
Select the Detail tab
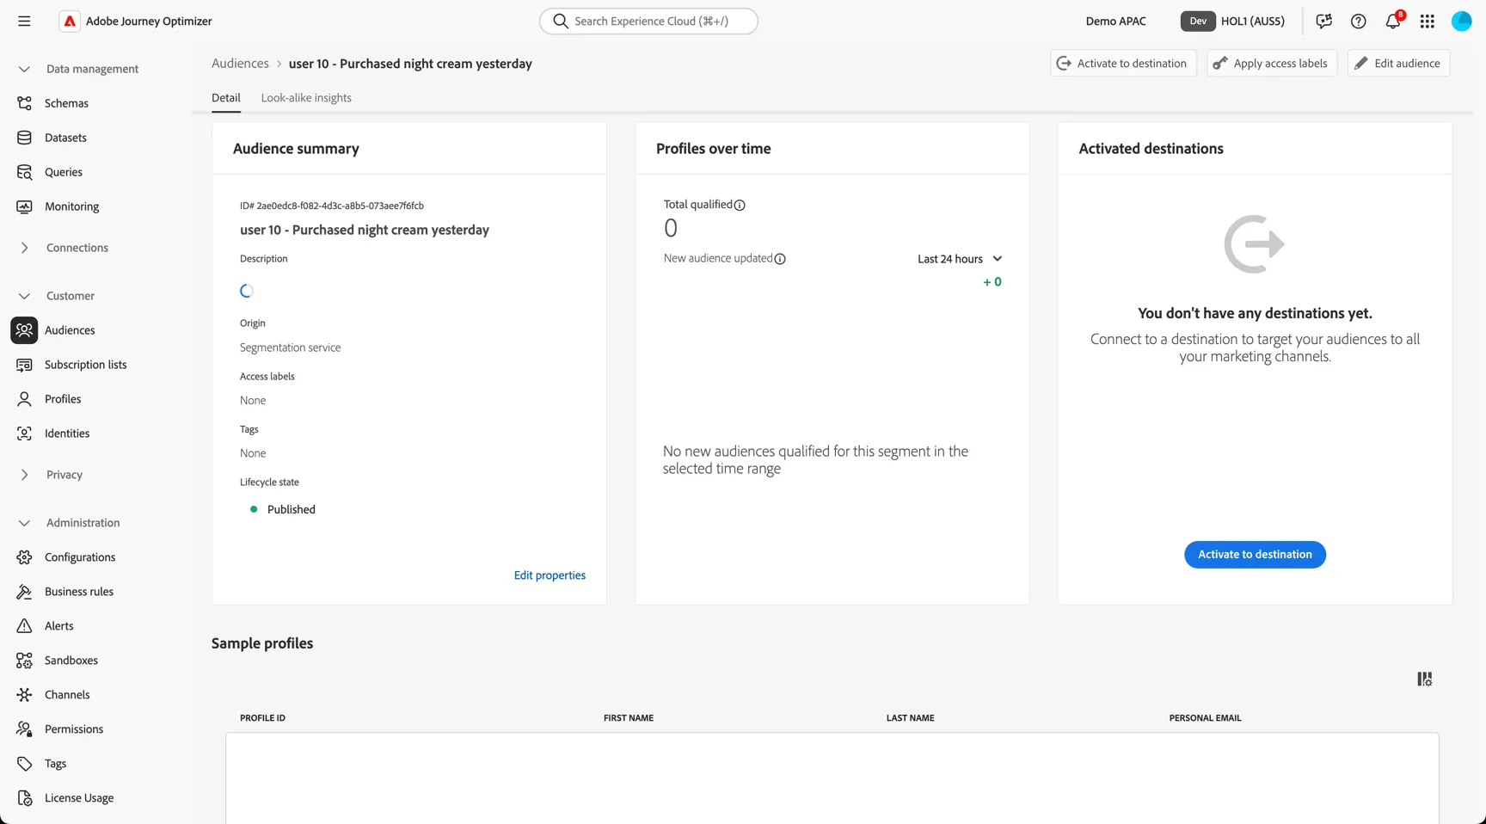[x=226, y=98]
